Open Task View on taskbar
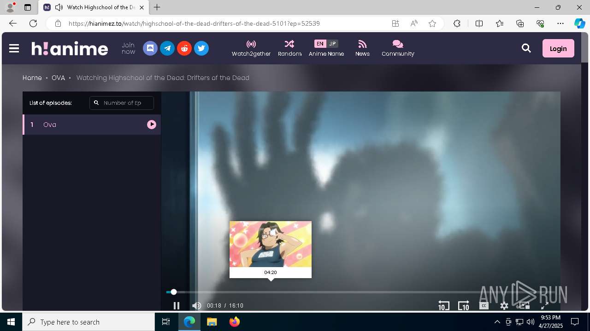This screenshot has width=590, height=331. point(166,322)
